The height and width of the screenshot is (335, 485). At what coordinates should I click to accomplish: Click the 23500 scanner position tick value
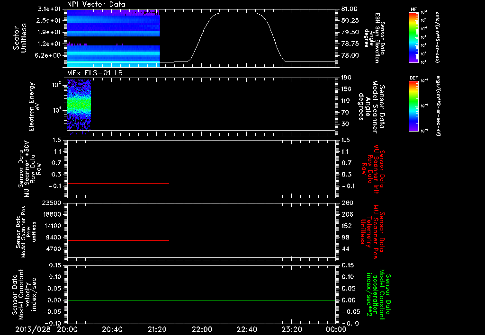[51, 203]
